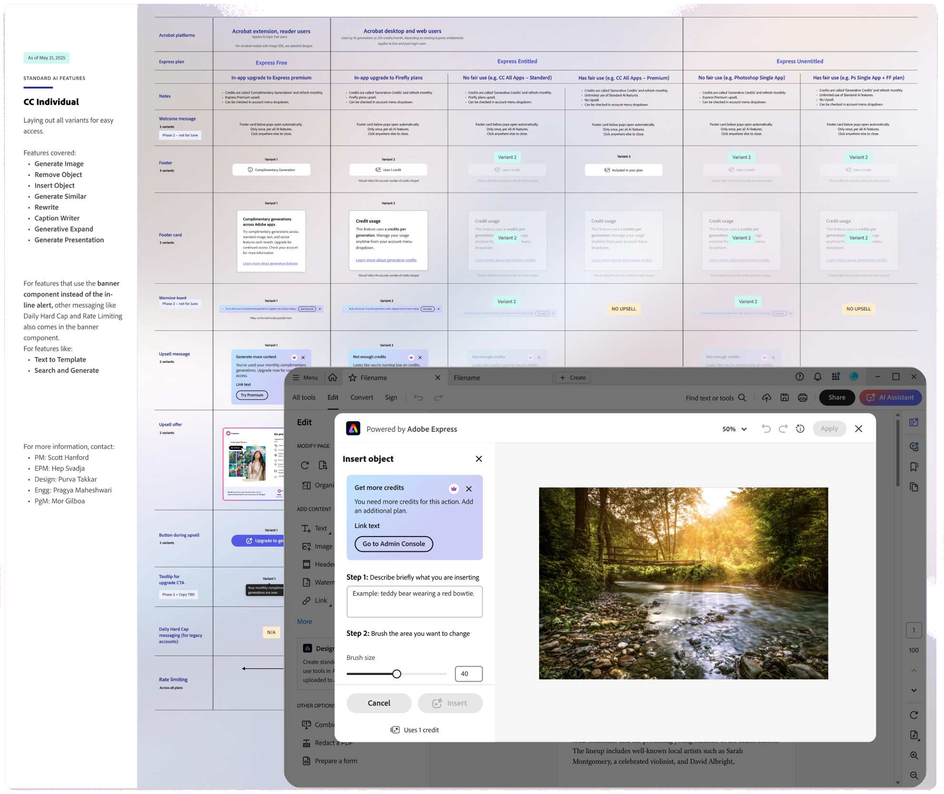Click the Save disk icon
The height and width of the screenshot is (794, 944).
tap(785, 397)
